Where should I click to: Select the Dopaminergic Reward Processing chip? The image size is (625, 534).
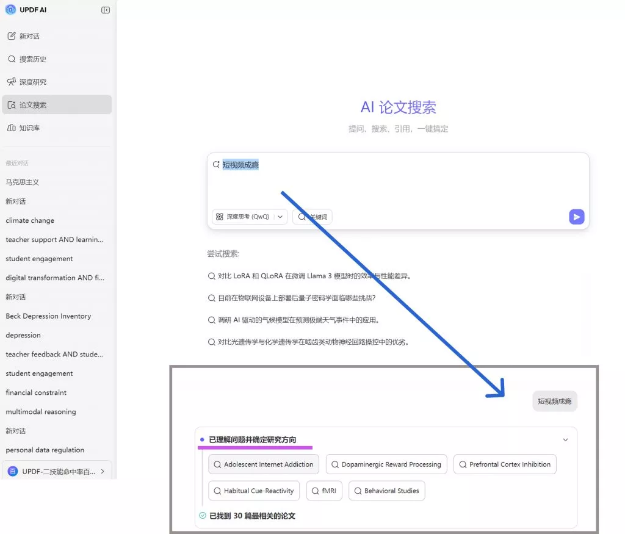point(386,464)
